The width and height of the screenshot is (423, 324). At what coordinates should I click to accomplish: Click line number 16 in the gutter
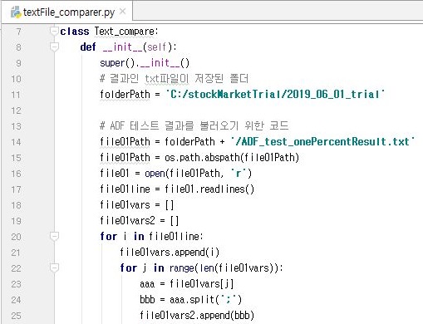[16, 174]
